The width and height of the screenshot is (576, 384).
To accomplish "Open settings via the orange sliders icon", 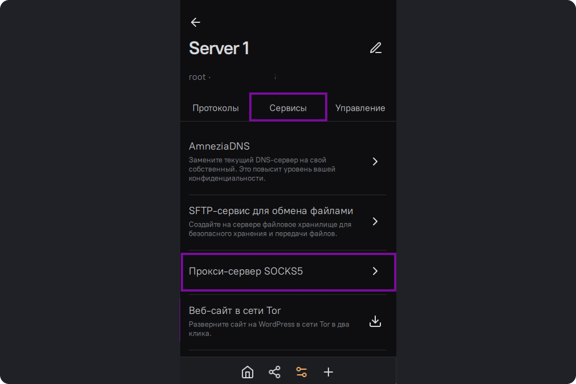I will 301,373.
